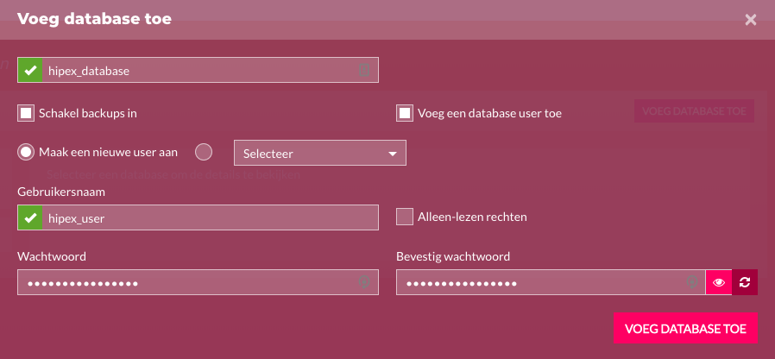Click green checkmark beside hipex_user

30,217
